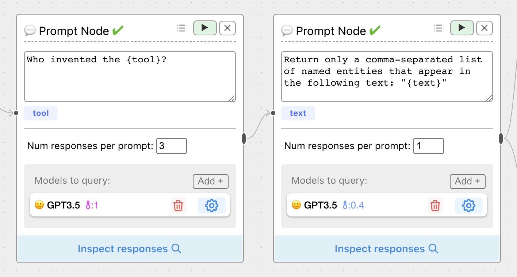Open the list menu on the left Prompt Node

pos(181,28)
